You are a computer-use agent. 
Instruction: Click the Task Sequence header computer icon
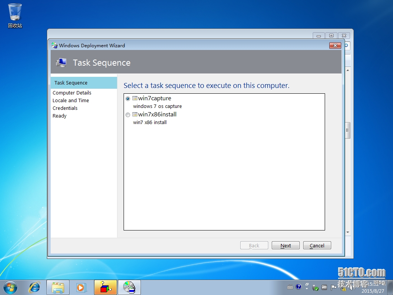[x=61, y=63]
